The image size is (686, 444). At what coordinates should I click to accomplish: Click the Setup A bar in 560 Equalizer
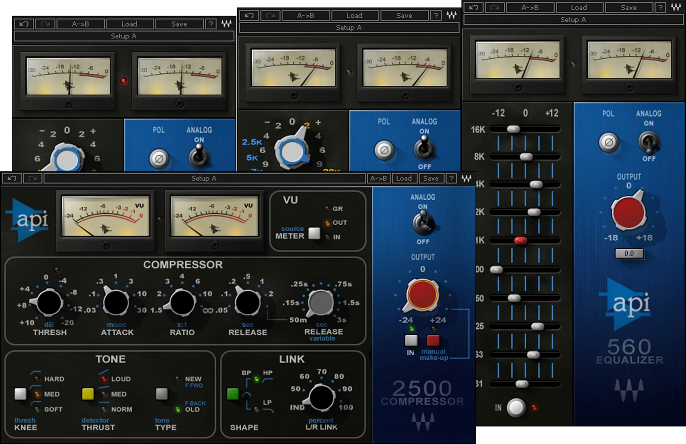click(x=573, y=19)
